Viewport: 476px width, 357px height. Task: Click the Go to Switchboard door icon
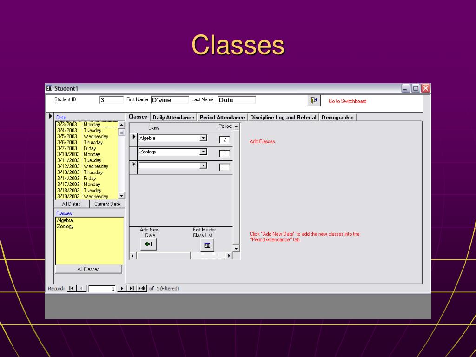tap(314, 100)
